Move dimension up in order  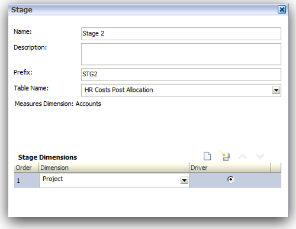click(242, 156)
